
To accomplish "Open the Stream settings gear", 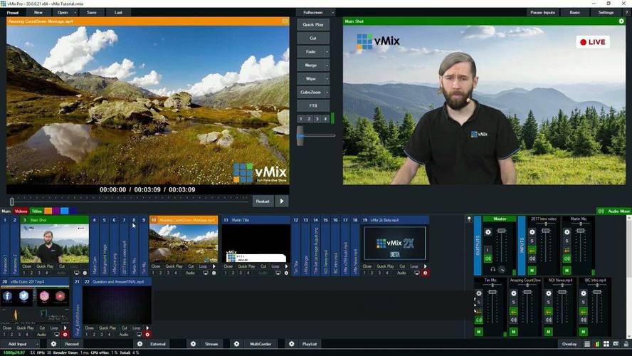I will coord(193,344).
